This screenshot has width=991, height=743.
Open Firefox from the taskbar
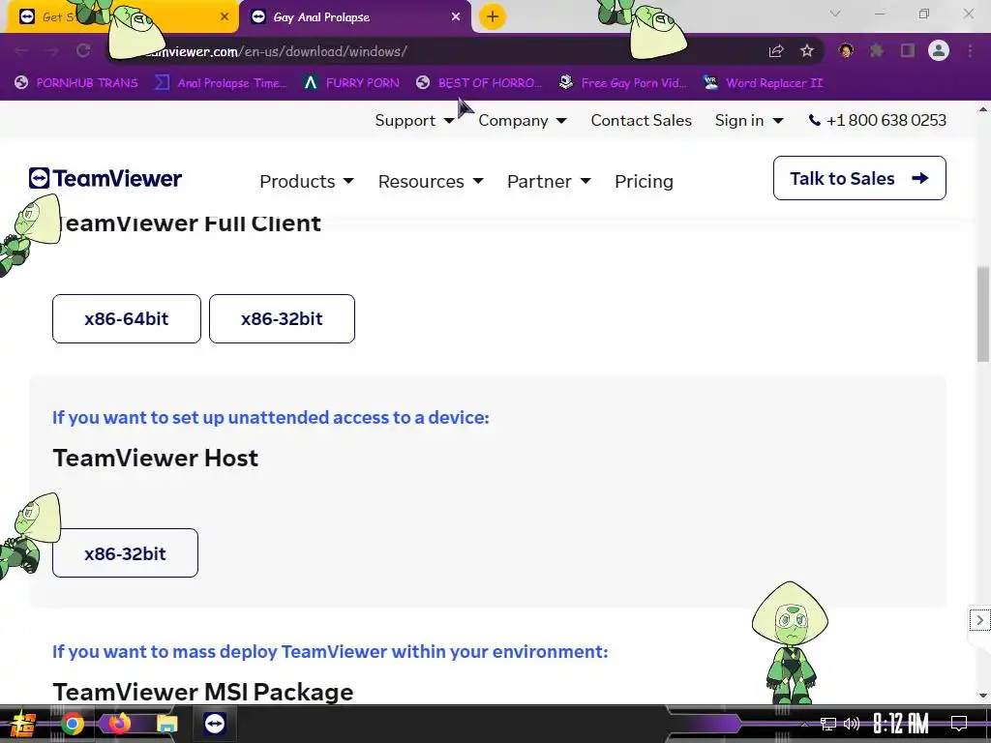[119, 724]
